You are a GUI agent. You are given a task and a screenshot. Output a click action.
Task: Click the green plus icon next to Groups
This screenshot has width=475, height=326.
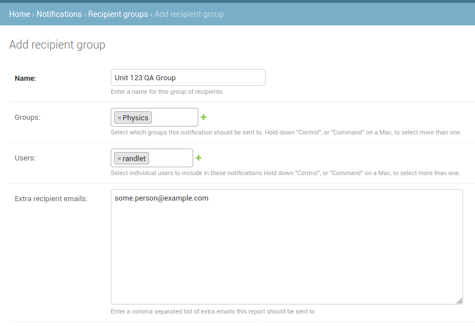[203, 118]
